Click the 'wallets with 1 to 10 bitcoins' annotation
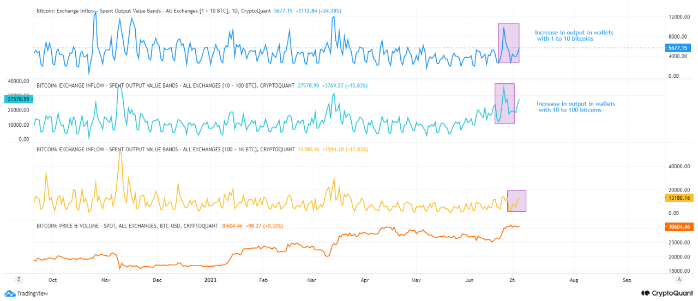The width and height of the screenshot is (698, 301). pyautogui.click(x=574, y=36)
